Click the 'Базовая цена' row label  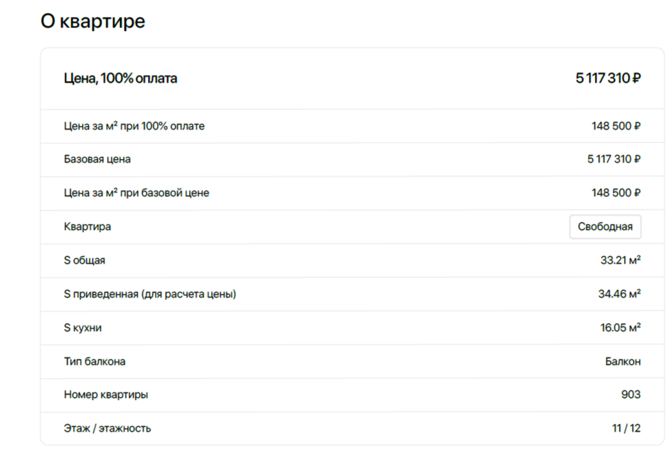point(97,159)
